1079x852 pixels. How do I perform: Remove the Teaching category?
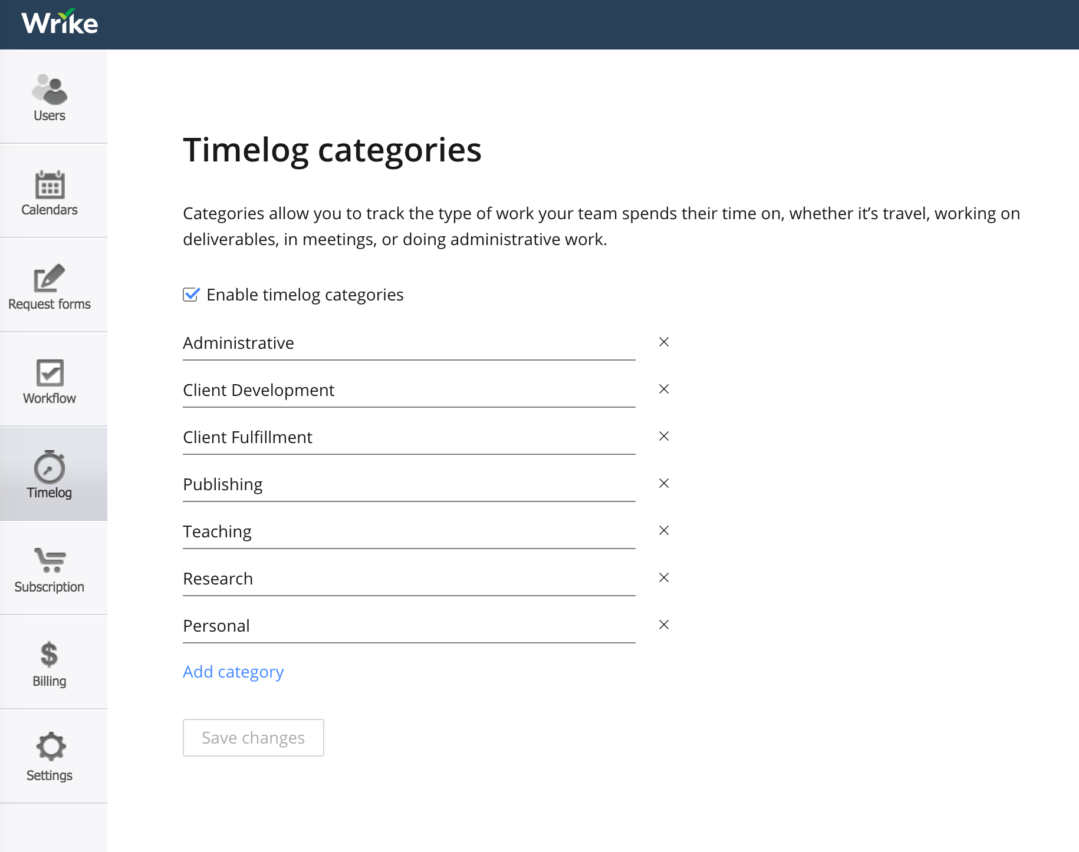point(664,530)
